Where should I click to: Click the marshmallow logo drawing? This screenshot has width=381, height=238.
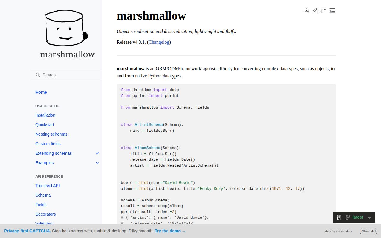click(x=66, y=28)
